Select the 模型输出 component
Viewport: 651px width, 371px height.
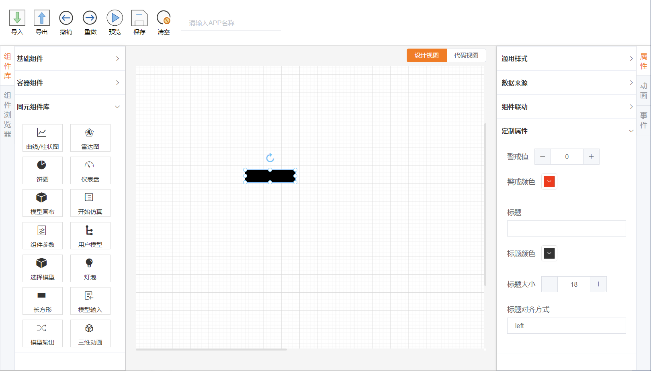point(43,333)
